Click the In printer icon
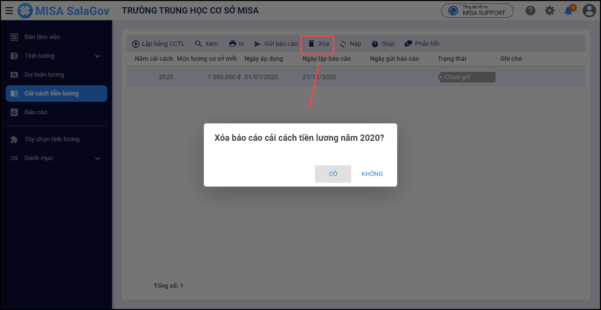Viewport: 601px width, 310px height. click(x=233, y=44)
